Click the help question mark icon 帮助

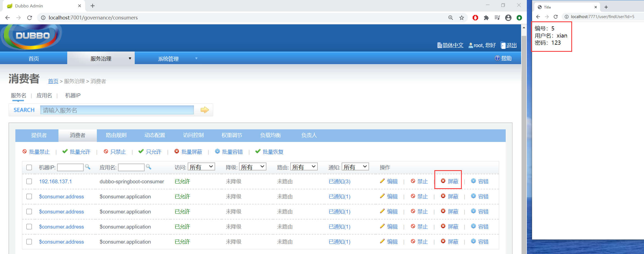(497, 58)
